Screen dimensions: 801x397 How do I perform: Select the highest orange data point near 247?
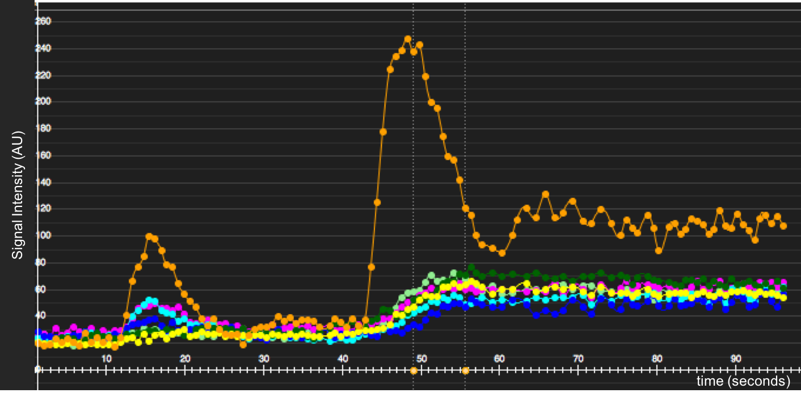point(407,39)
